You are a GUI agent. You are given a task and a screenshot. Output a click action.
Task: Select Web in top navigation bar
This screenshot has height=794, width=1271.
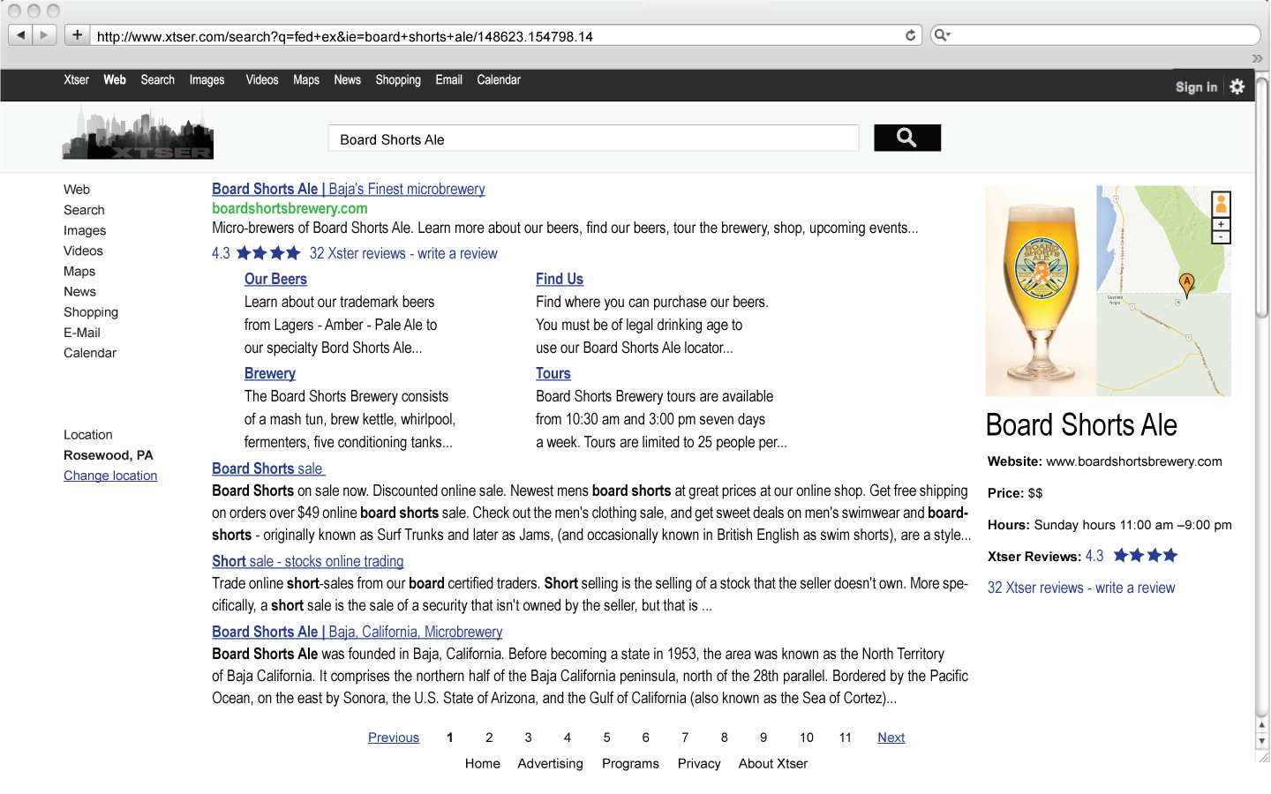(115, 79)
